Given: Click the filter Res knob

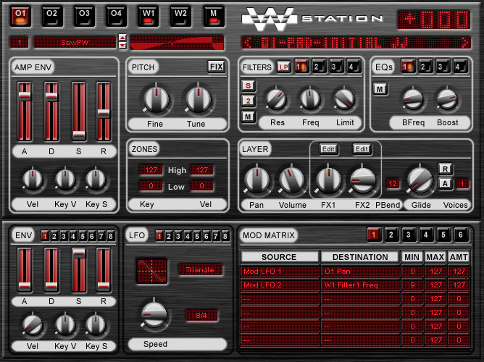Looking at the screenshot, I should tap(276, 99).
